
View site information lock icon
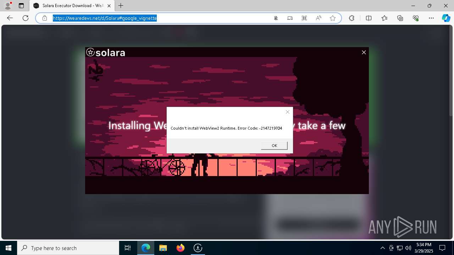coord(45,18)
